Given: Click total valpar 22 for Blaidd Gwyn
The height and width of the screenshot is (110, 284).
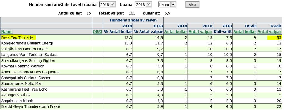Looking at the screenshot, I should [x=279, y=107].
